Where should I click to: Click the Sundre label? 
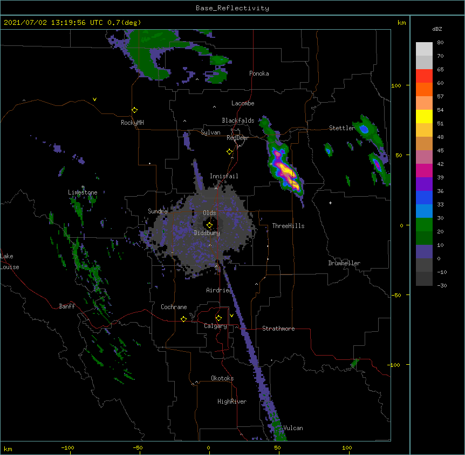tap(158, 211)
